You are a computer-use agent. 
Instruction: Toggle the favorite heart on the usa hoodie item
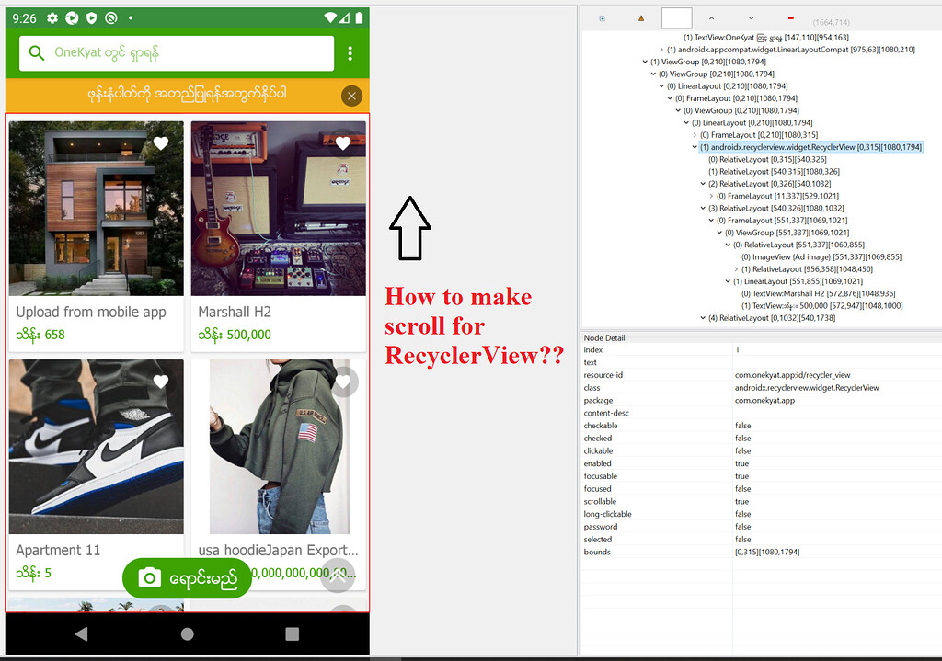[344, 382]
